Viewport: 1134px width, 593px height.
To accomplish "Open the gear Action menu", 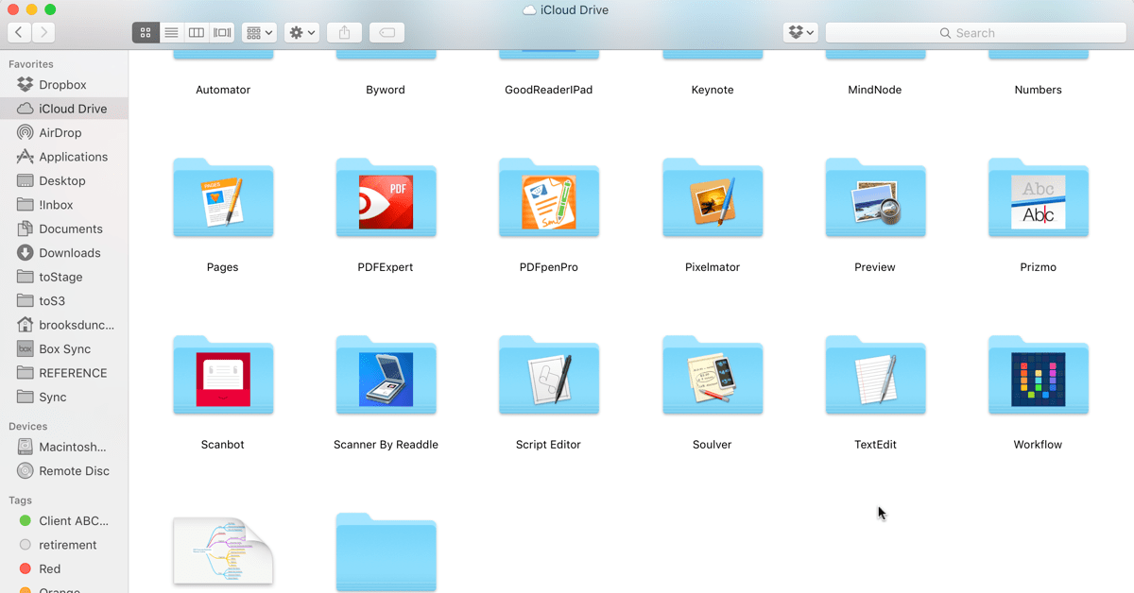I will pyautogui.click(x=302, y=32).
